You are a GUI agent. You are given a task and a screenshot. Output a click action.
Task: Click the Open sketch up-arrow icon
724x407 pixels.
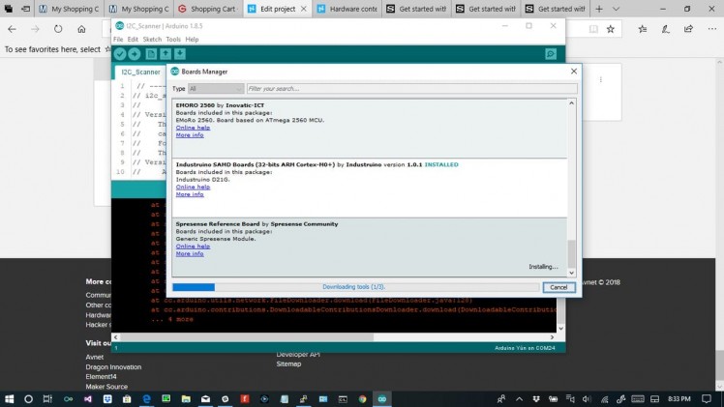(166, 54)
